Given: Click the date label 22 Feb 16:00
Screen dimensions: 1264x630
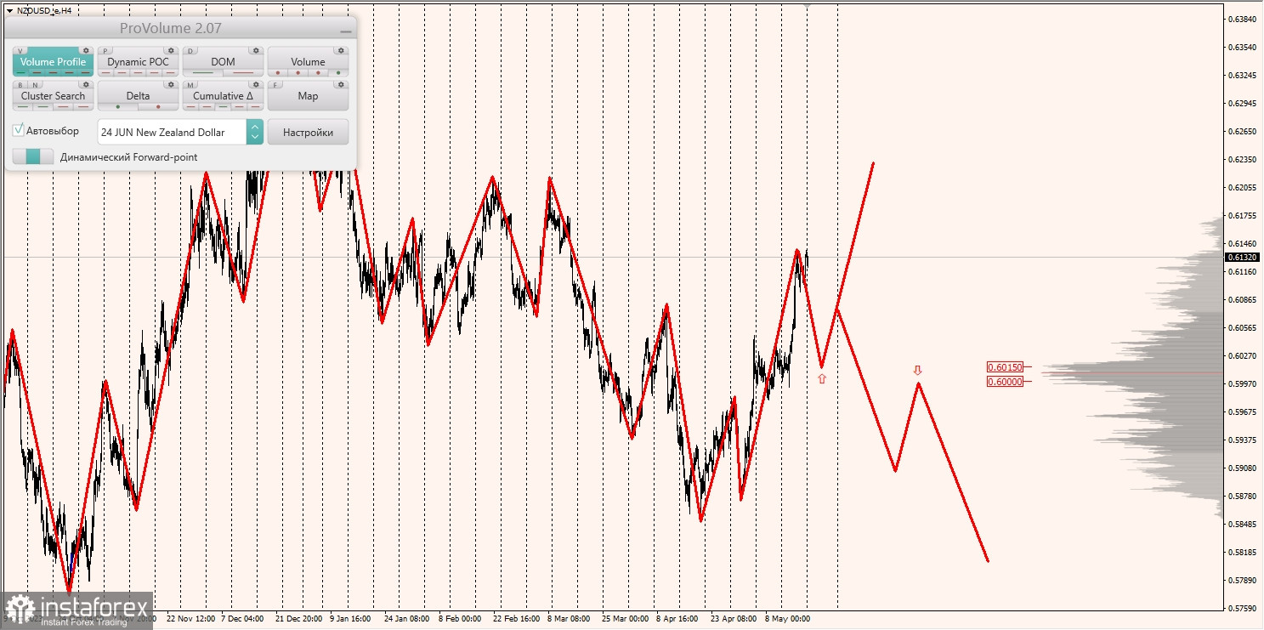Looking at the screenshot, I should coord(516,619).
